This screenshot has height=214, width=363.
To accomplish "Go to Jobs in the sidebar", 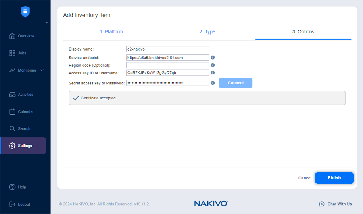I will pos(18,53).
